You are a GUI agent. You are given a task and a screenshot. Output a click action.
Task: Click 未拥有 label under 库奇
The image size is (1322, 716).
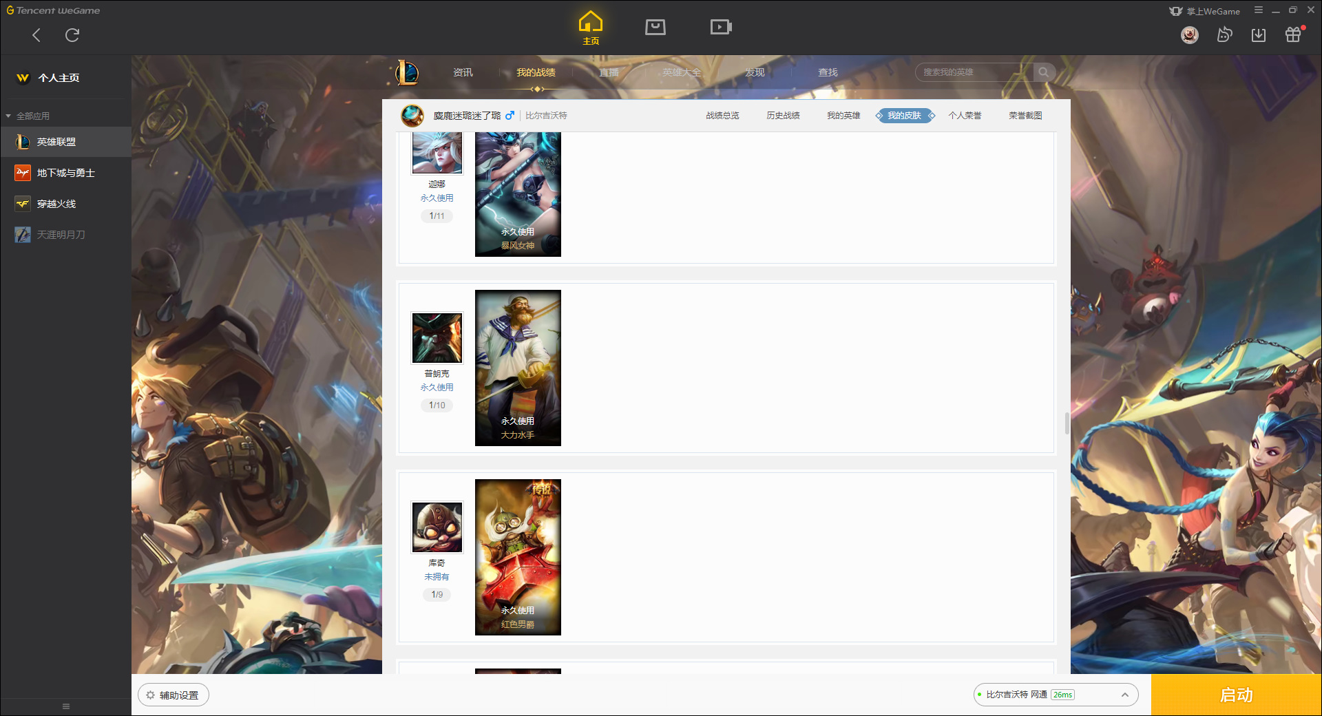pyautogui.click(x=437, y=577)
